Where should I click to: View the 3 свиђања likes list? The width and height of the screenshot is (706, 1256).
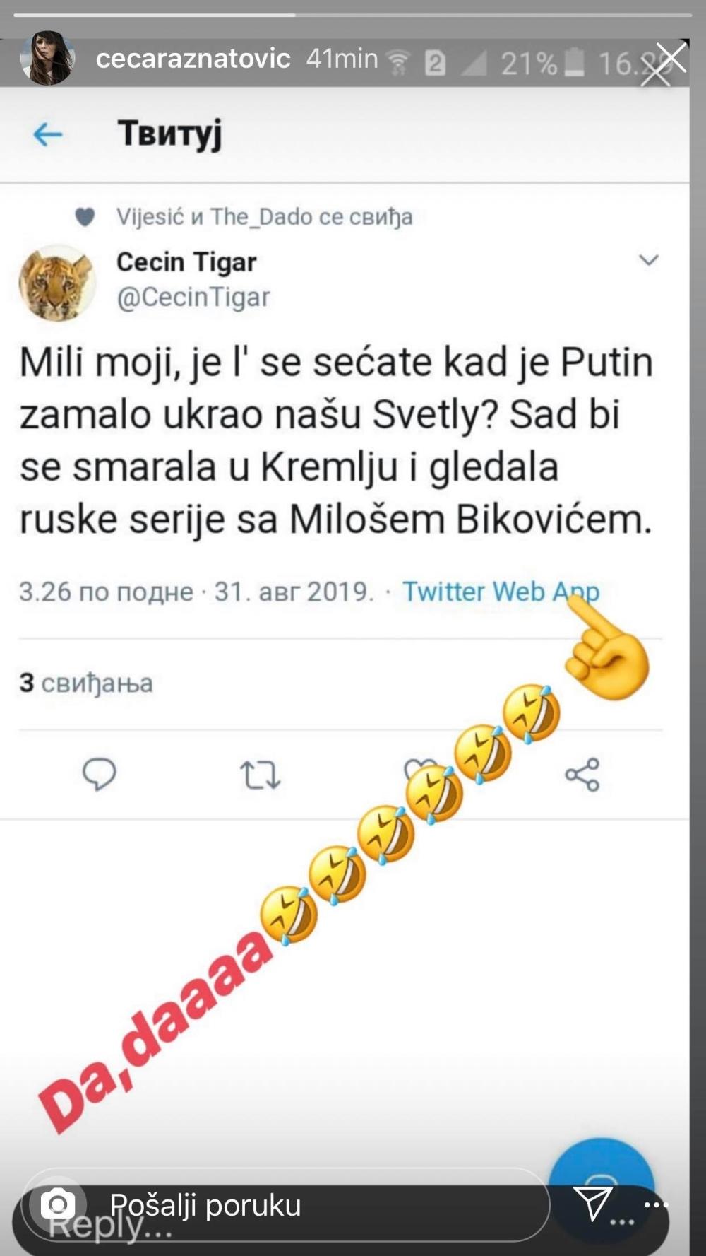(x=86, y=683)
